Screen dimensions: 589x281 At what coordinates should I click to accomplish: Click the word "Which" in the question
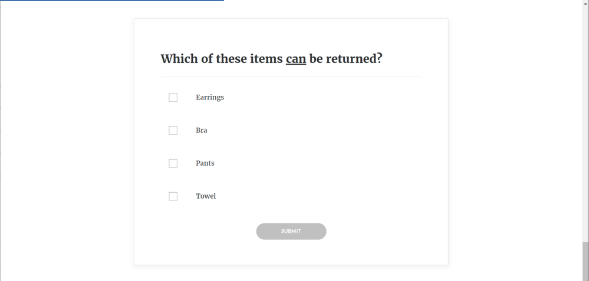tap(178, 59)
